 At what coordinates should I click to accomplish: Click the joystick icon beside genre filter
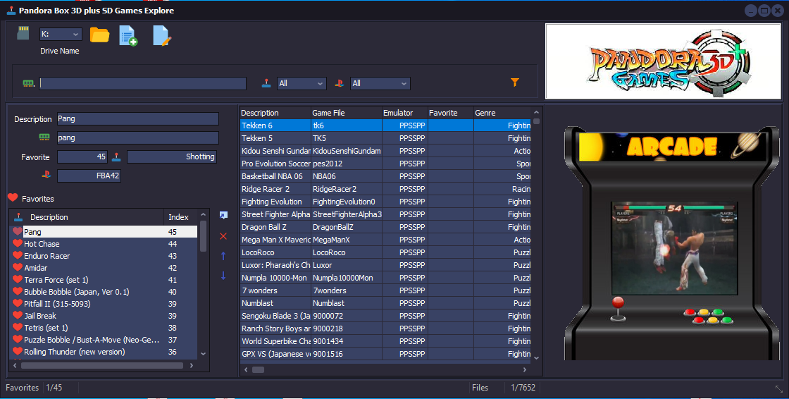266,83
